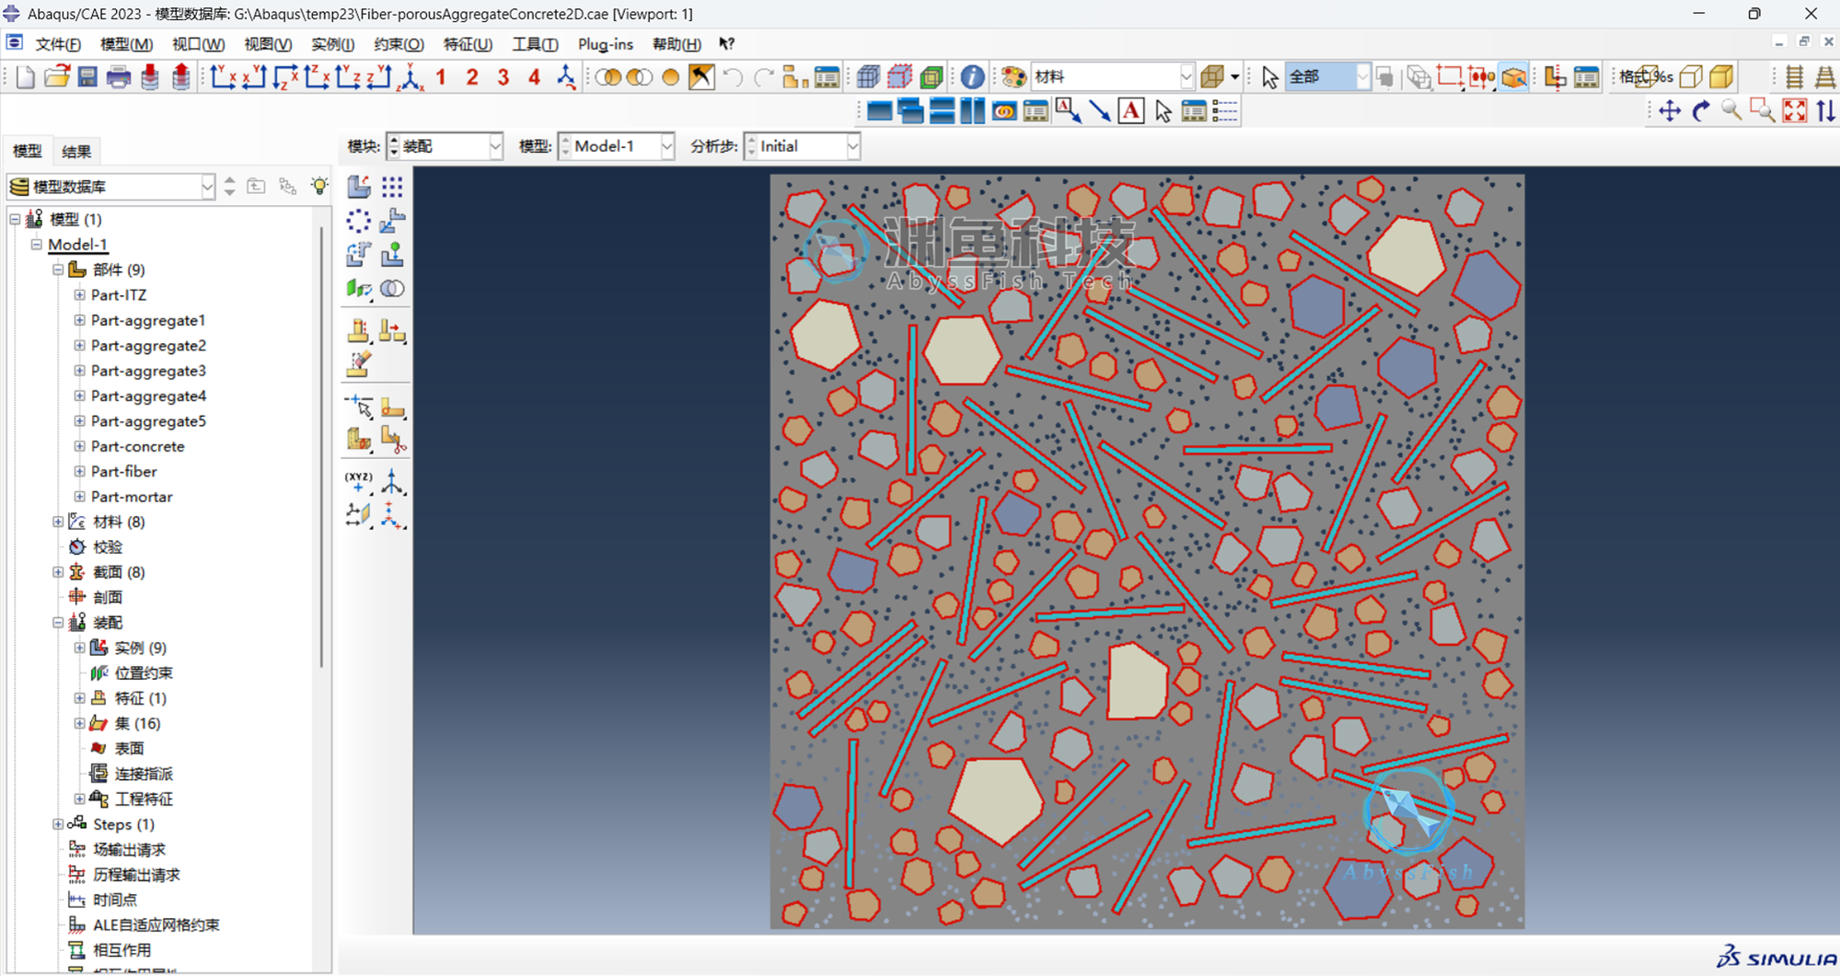Click the Save Model Database icon

click(x=87, y=77)
